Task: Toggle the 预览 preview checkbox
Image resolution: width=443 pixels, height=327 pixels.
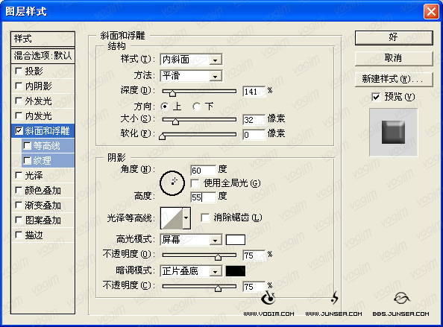Action: click(x=376, y=97)
